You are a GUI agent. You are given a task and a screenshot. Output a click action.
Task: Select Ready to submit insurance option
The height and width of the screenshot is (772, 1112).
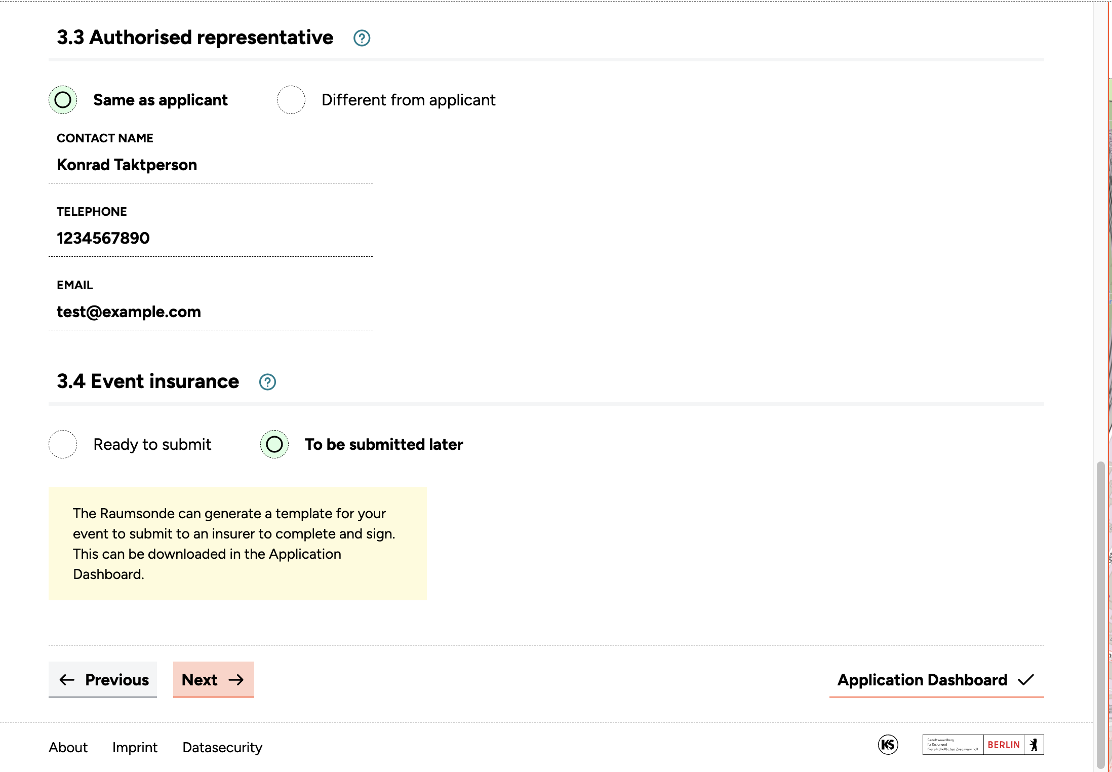pos(63,444)
